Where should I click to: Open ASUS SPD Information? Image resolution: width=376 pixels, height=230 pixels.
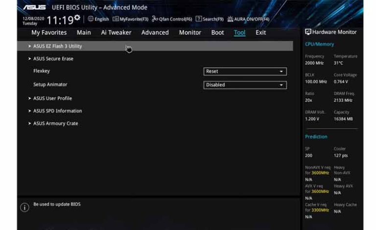coord(58,111)
